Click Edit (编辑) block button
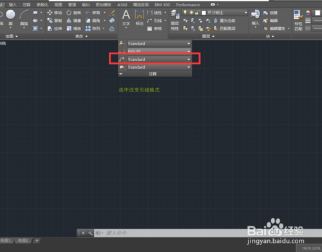The height and width of the screenshot is (252, 322). point(270,21)
